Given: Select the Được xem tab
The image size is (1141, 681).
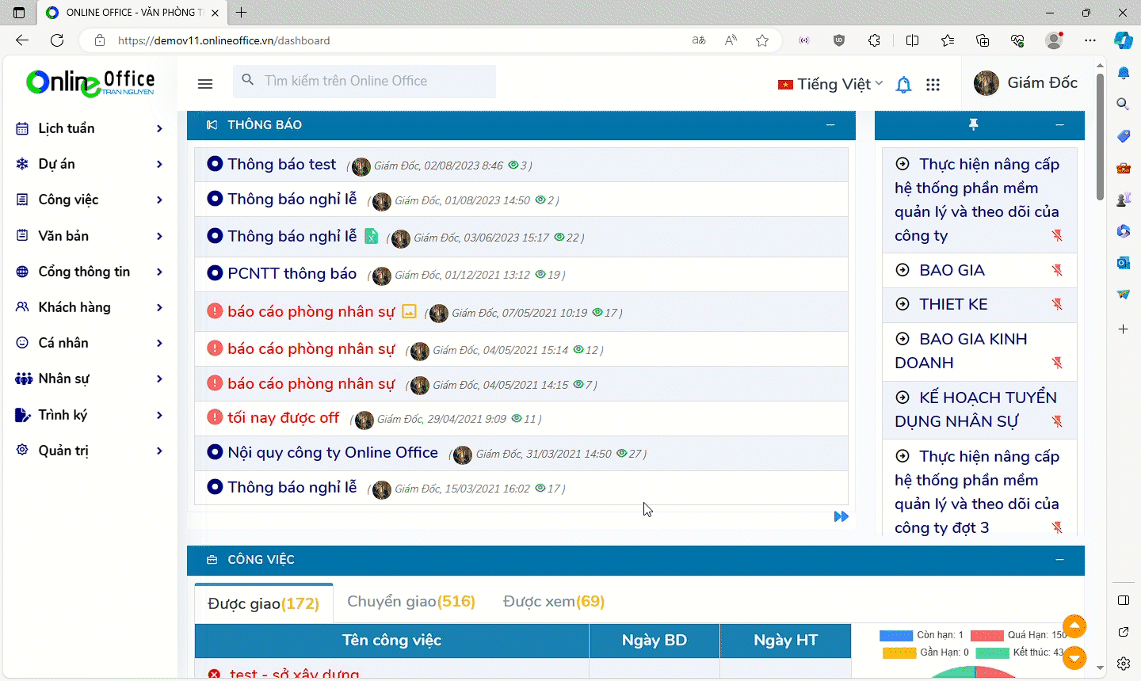Looking at the screenshot, I should pos(553,602).
